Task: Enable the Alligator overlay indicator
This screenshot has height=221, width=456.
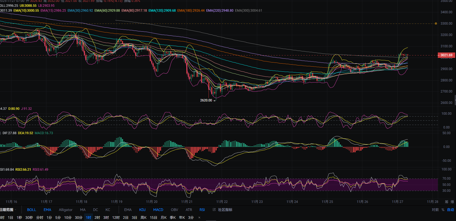Action: (x=65, y=210)
